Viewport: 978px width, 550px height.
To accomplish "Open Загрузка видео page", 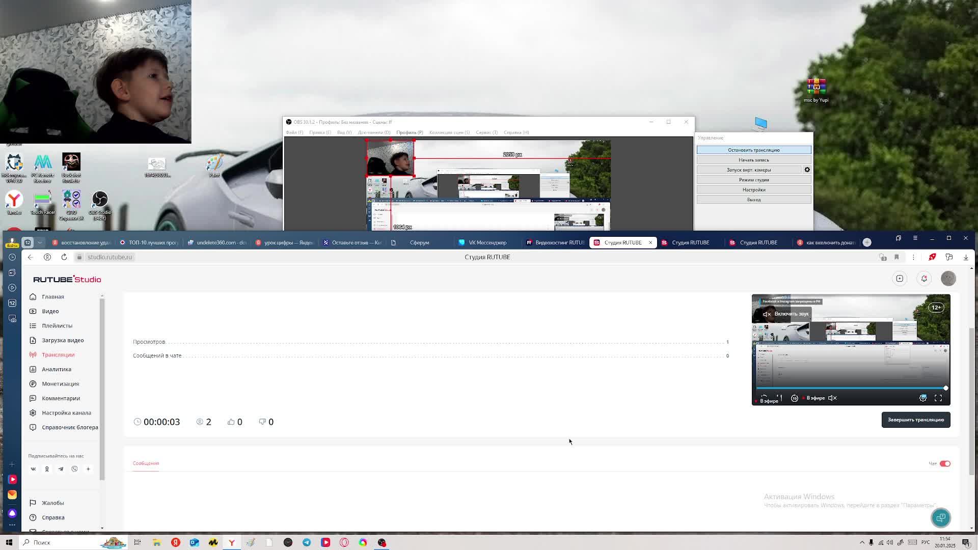I will pyautogui.click(x=62, y=340).
